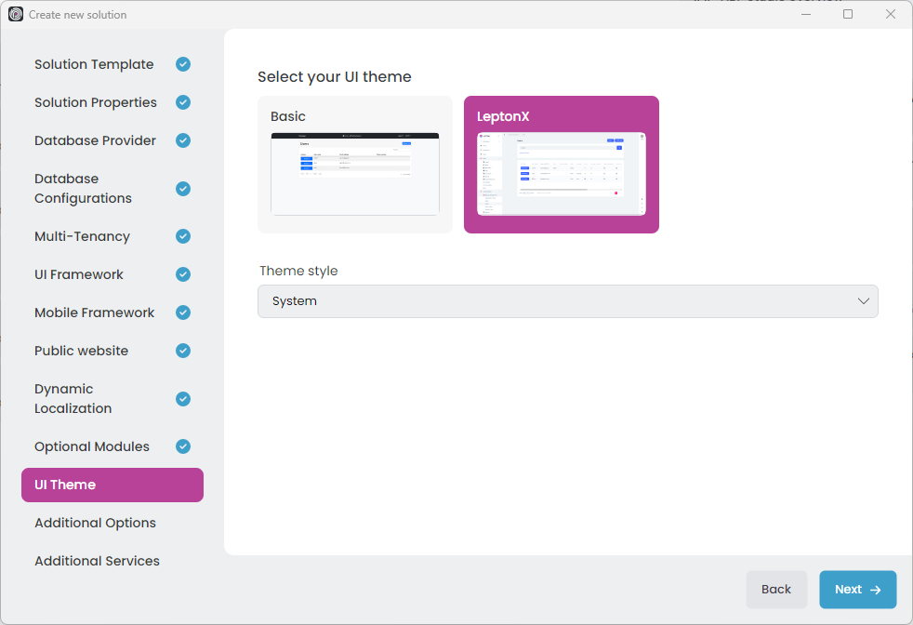The width and height of the screenshot is (913, 625).
Task: Go to the Additional Options step
Action: click(112, 523)
